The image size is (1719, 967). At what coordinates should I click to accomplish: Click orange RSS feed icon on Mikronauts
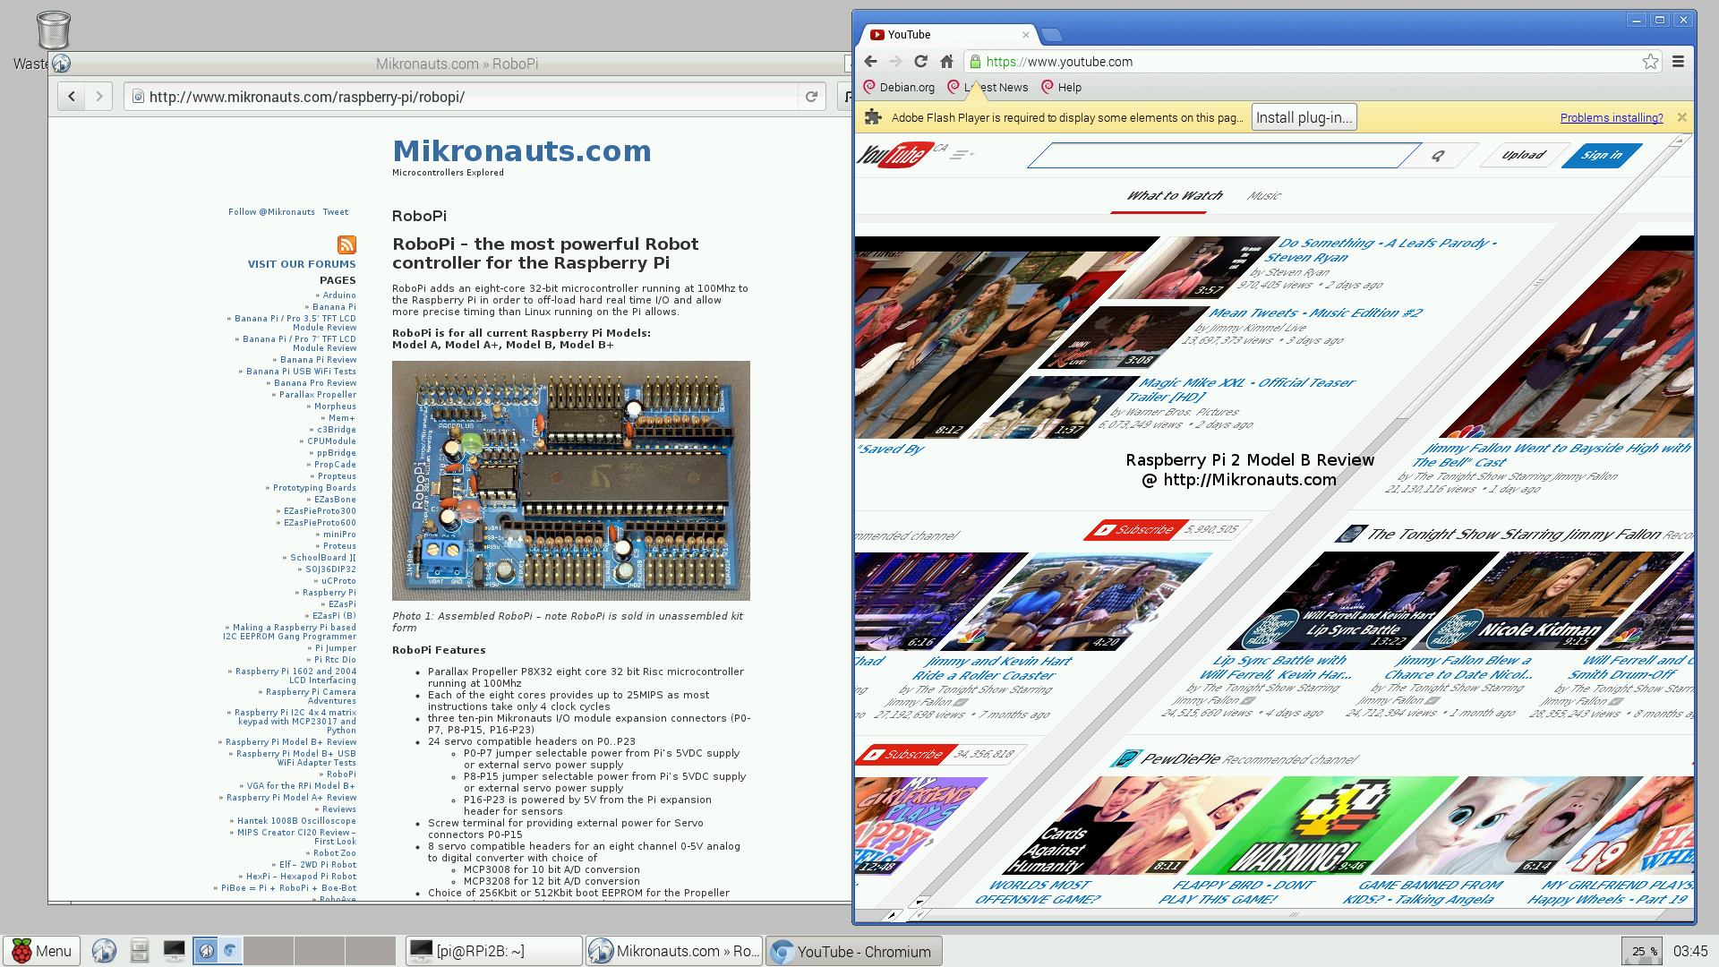click(346, 244)
